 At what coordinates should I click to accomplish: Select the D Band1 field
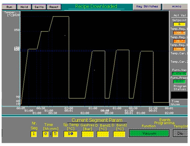tap(103, 134)
